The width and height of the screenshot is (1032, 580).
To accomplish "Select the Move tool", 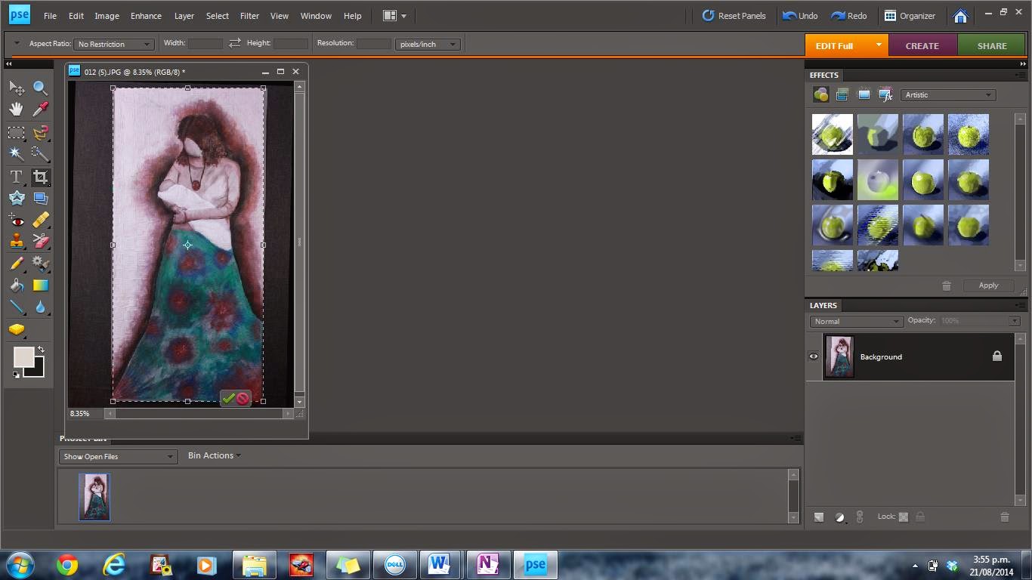I will (x=17, y=88).
